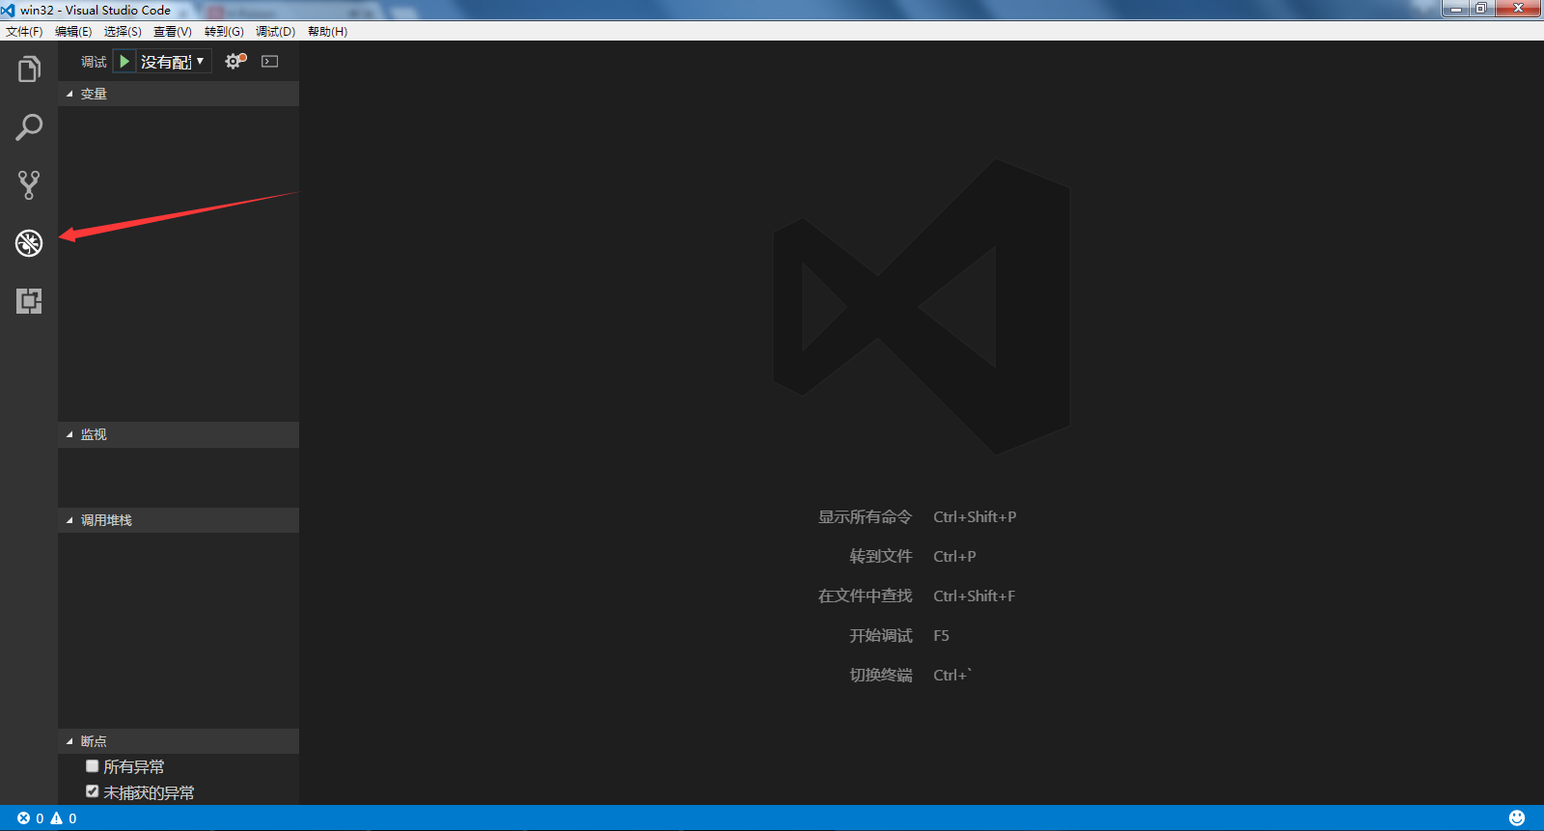The width and height of the screenshot is (1544, 831).
Task: Click the VS Code logo in title bar
Action: (9, 10)
